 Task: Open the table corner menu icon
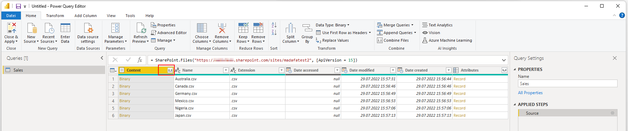(113, 70)
